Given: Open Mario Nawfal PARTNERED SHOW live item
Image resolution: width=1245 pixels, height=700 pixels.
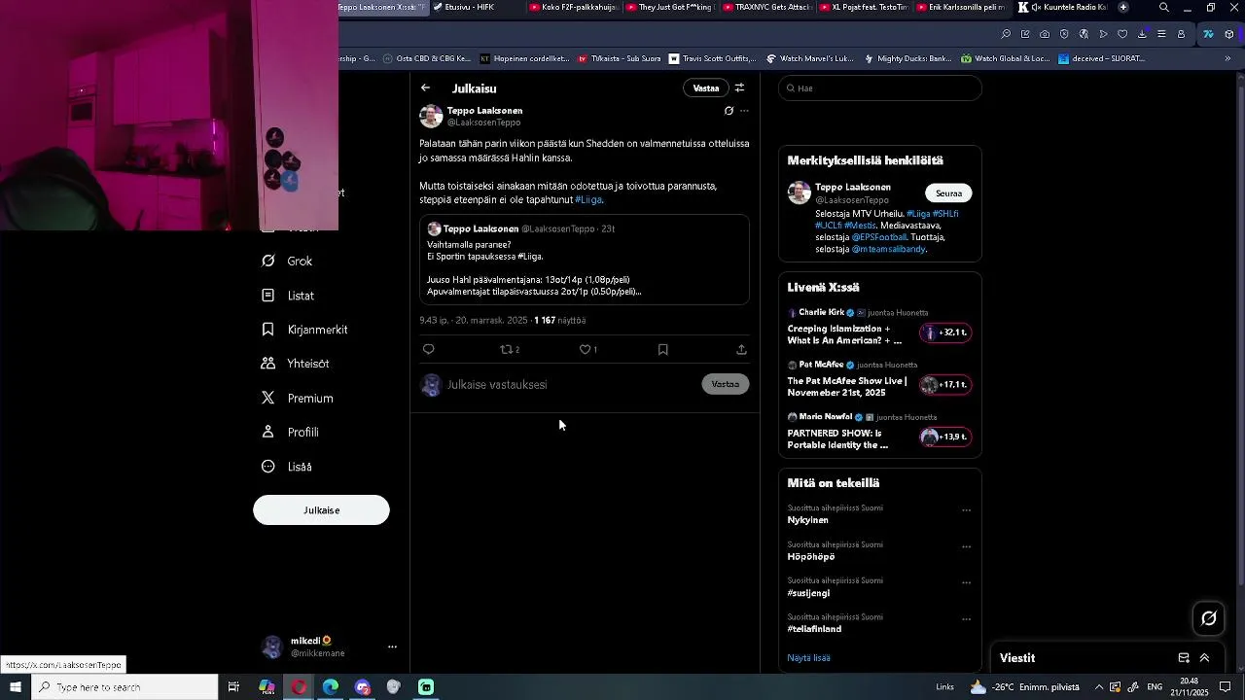Looking at the screenshot, I should point(880,433).
